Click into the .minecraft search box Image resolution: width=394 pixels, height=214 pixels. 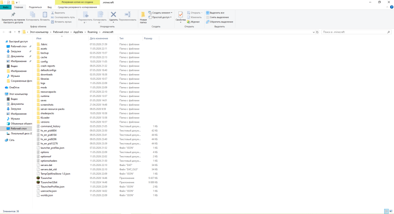pyautogui.click(x=356, y=32)
